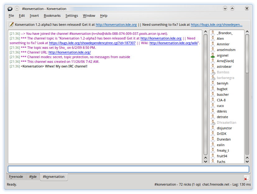Click the green op icon beside argonel
257x194 pixels.
213,55
